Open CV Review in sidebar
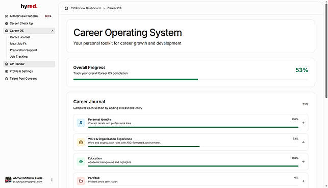This screenshot has width=328, height=188. [x=29, y=64]
